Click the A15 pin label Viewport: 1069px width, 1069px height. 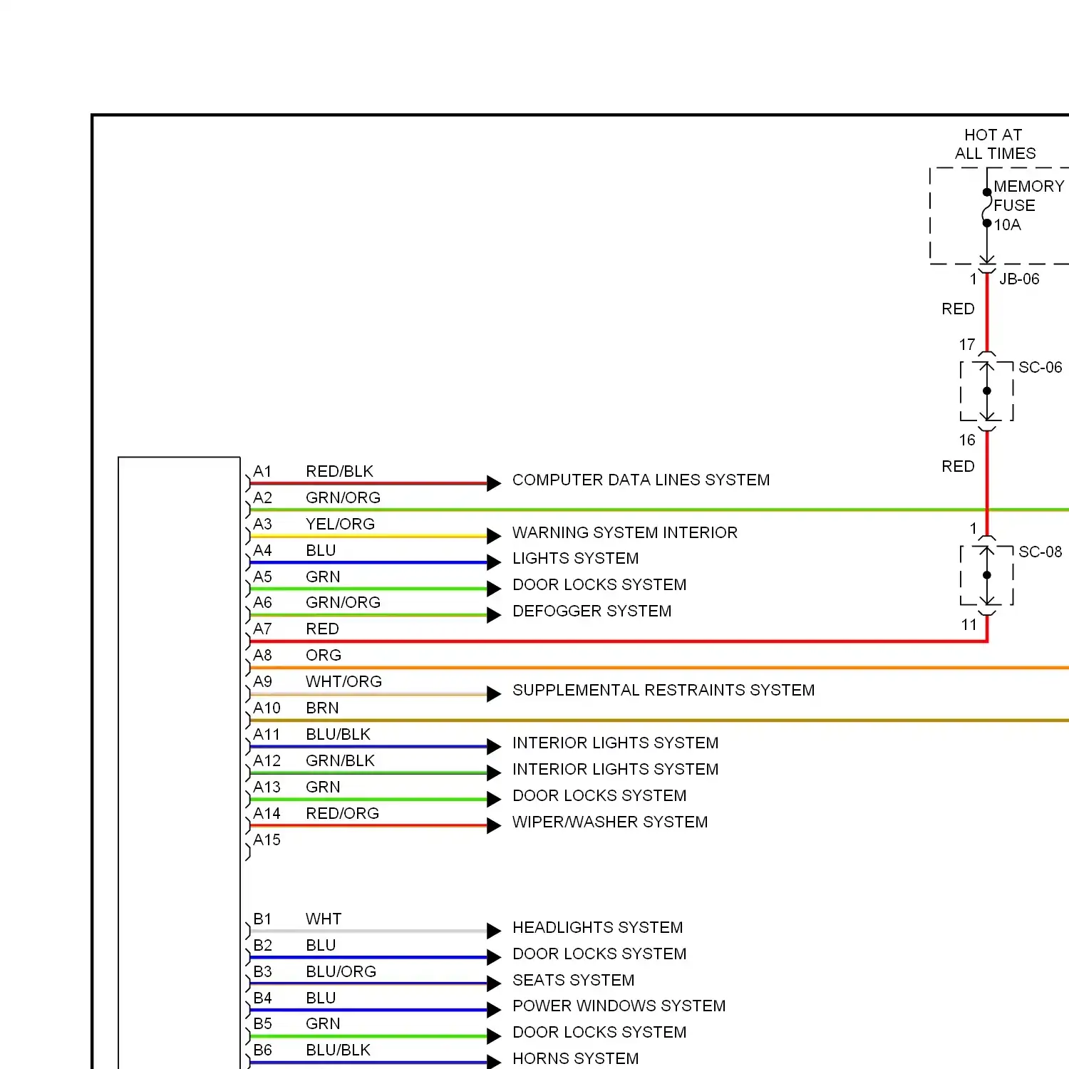(267, 840)
